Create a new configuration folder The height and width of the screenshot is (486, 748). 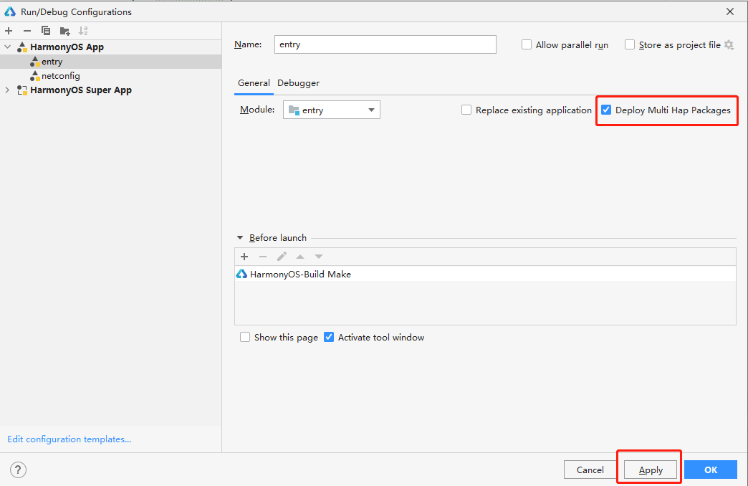[x=65, y=31]
